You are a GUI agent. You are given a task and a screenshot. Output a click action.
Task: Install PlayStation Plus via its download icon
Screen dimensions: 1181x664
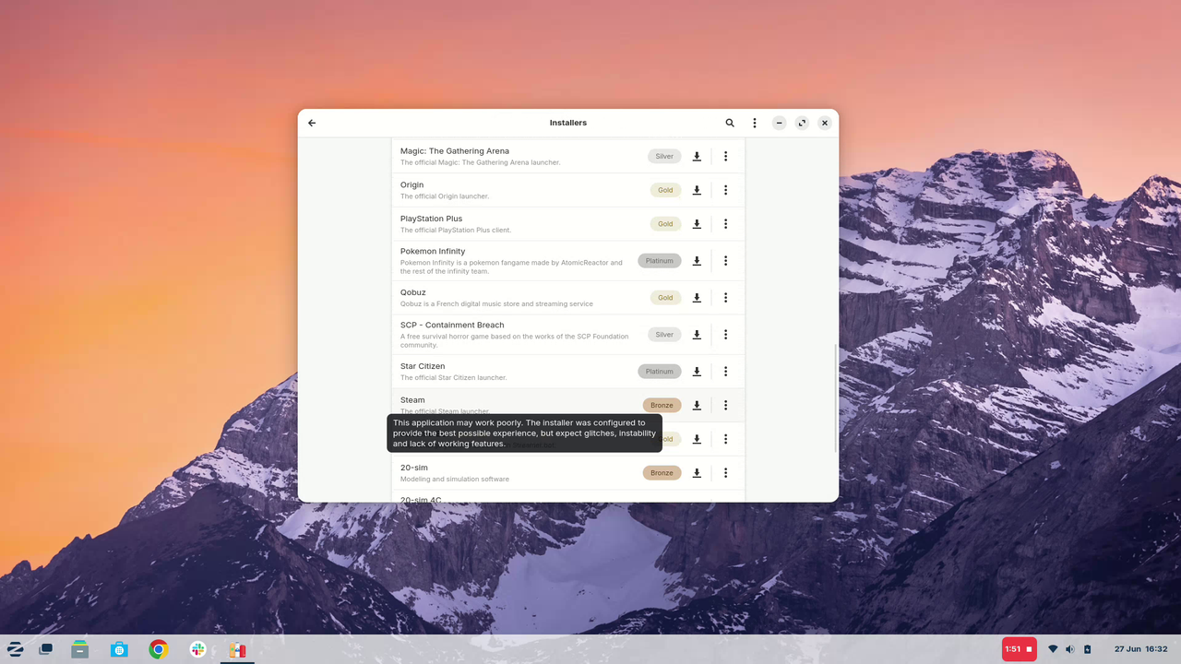tap(697, 224)
